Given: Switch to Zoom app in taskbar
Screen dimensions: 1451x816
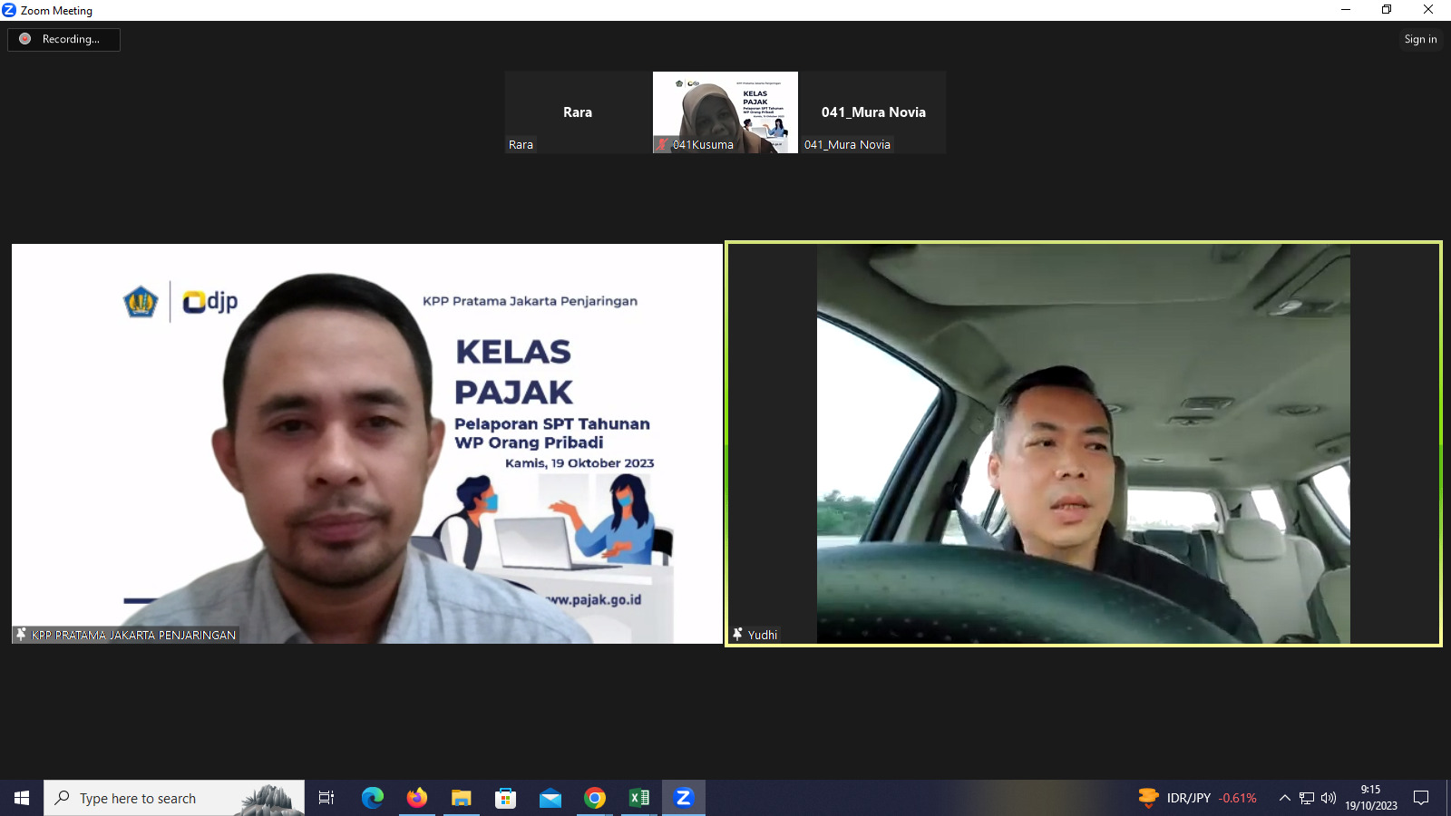Looking at the screenshot, I should pyautogui.click(x=684, y=798).
